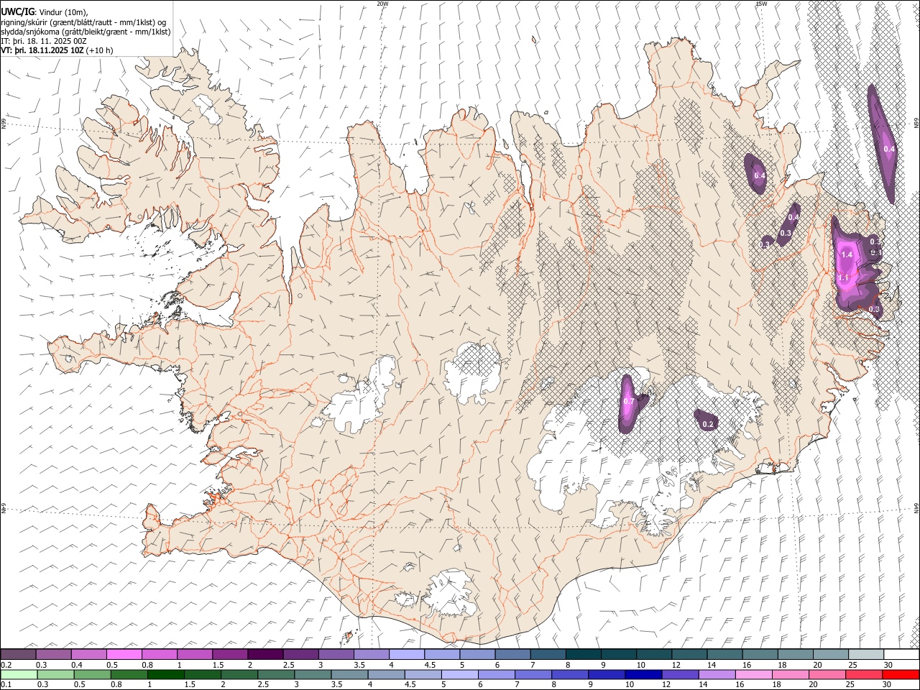Viewport: 920px width, 690px height.
Task: Click the 'UWC/IG: Vindur (10m)' title line
Action: pos(45,12)
